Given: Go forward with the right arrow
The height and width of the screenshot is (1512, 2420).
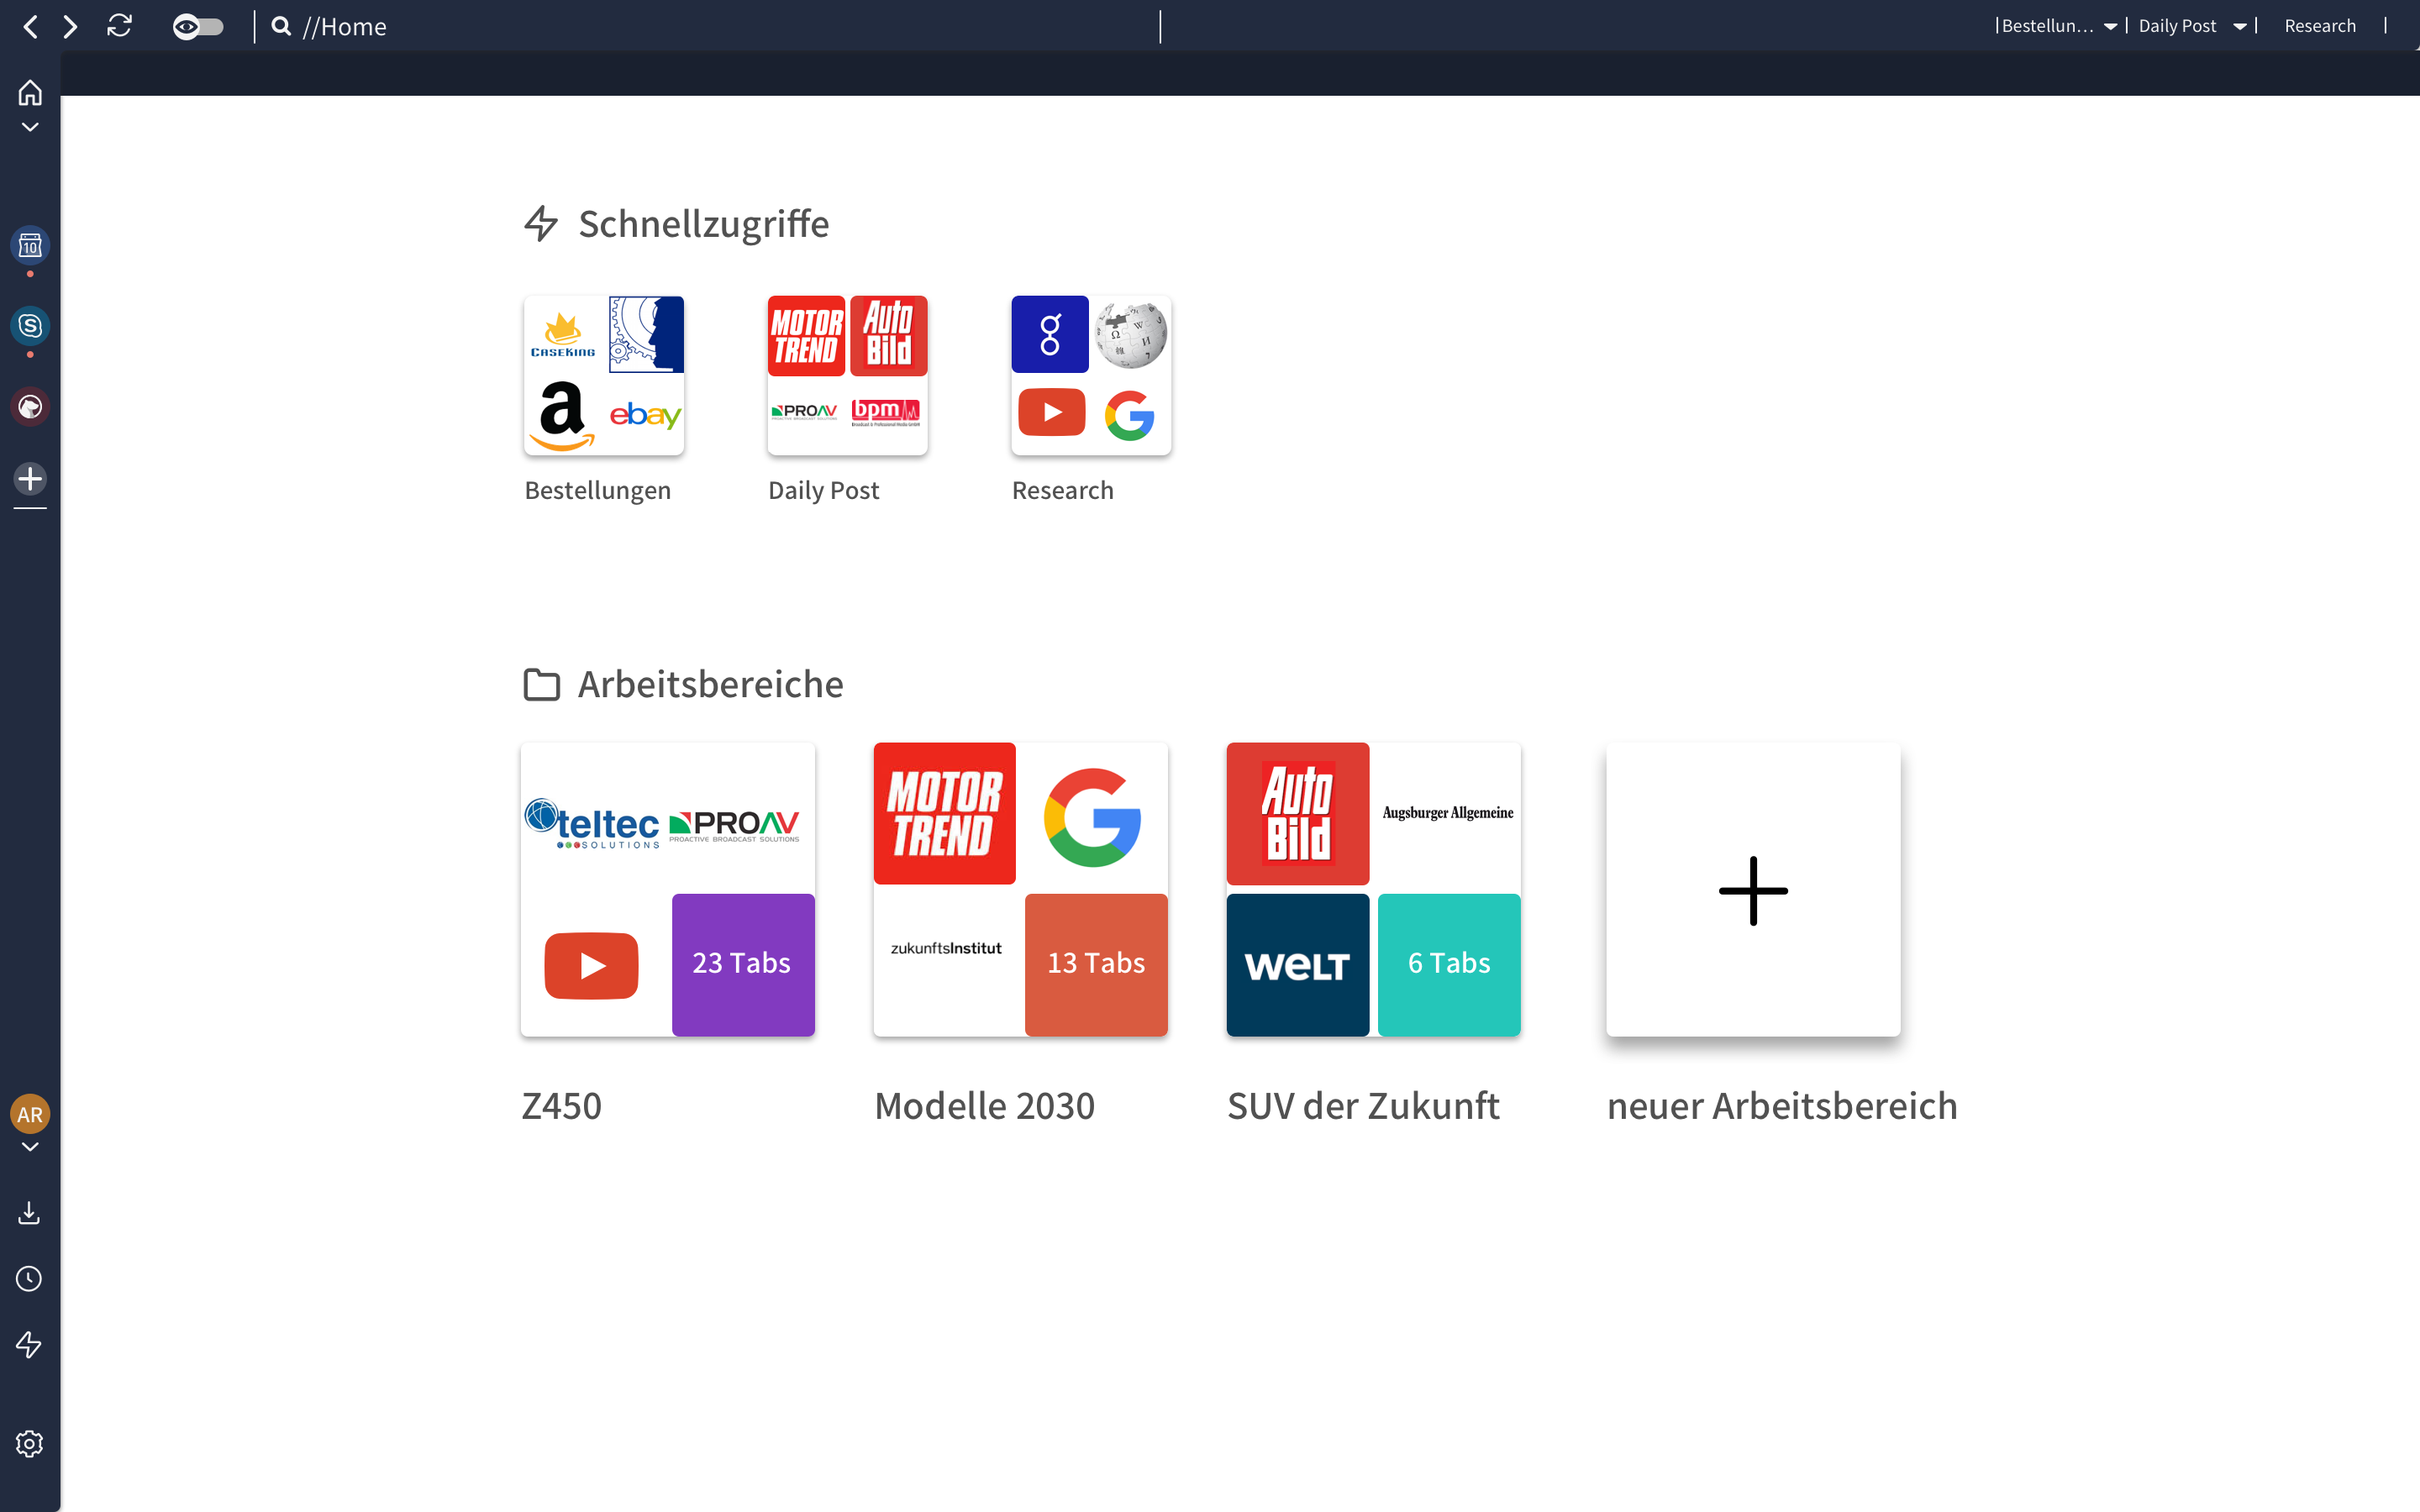Looking at the screenshot, I should coord(70,27).
